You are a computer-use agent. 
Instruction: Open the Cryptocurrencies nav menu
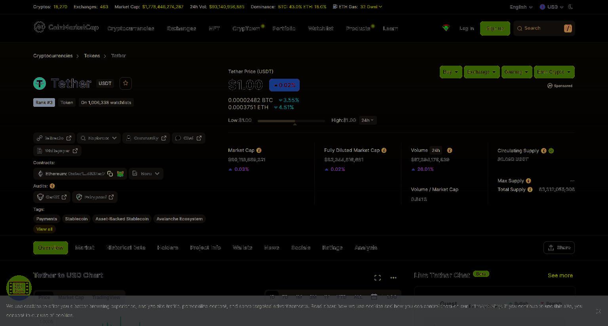coord(131,28)
